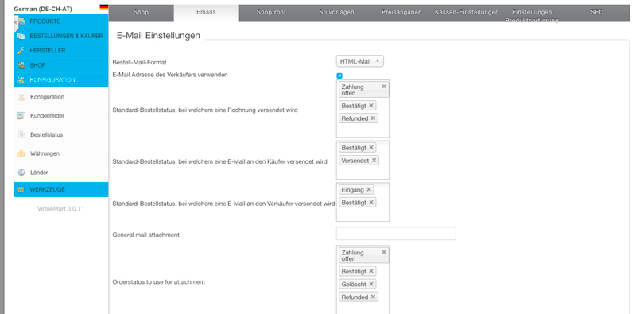Viewport: 636px width, 314px height.
Task: Remove Refunded from attachment status list
Action: (x=373, y=297)
